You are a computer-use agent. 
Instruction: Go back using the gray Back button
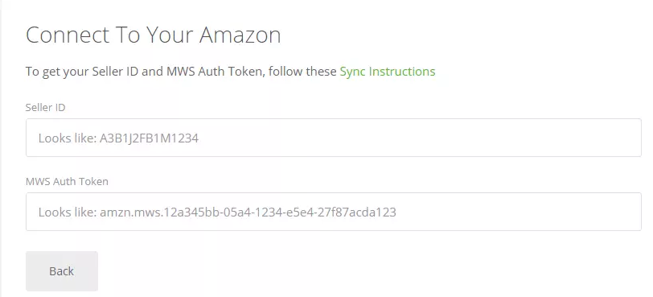(x=62, y=271)
